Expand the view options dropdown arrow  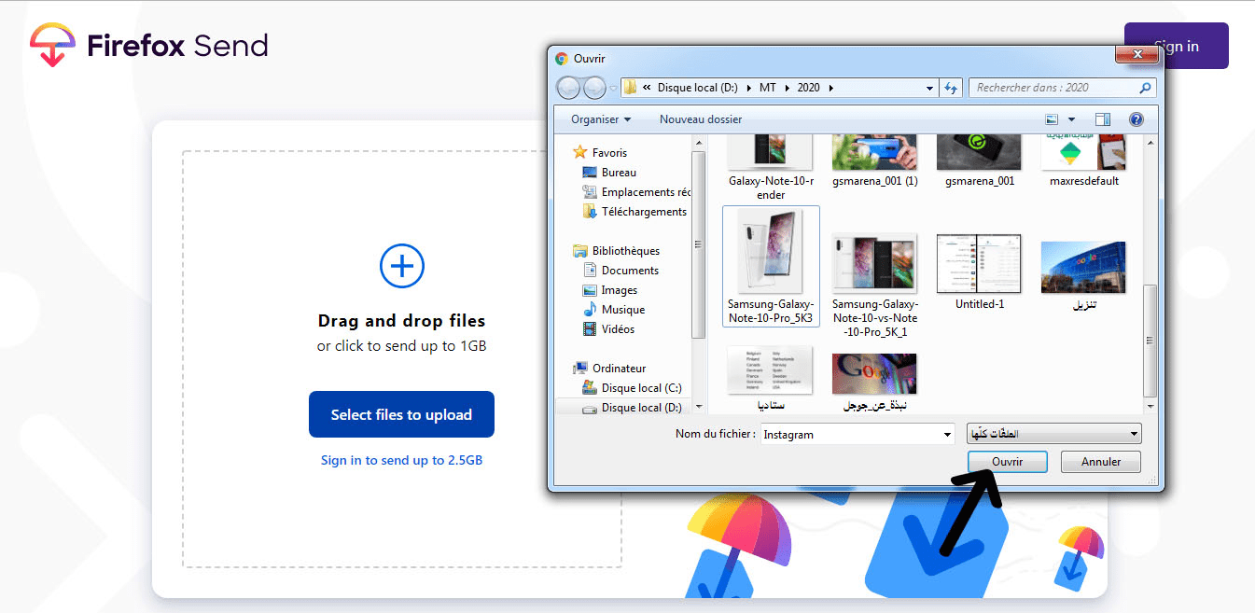[x=1071, y=119]
